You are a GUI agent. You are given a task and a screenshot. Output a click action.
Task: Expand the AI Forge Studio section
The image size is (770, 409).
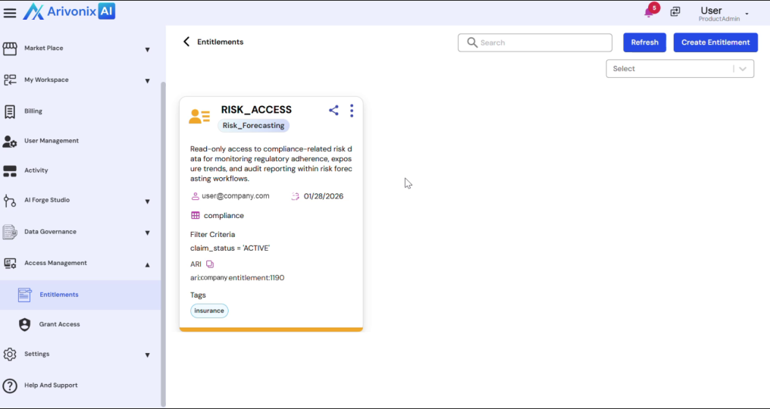[x=147, y=201]
